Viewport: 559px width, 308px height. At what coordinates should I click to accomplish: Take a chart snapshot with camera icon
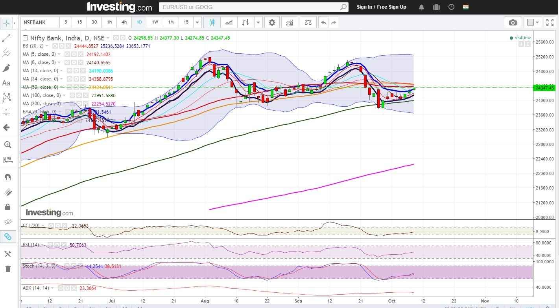pos(513,23)
